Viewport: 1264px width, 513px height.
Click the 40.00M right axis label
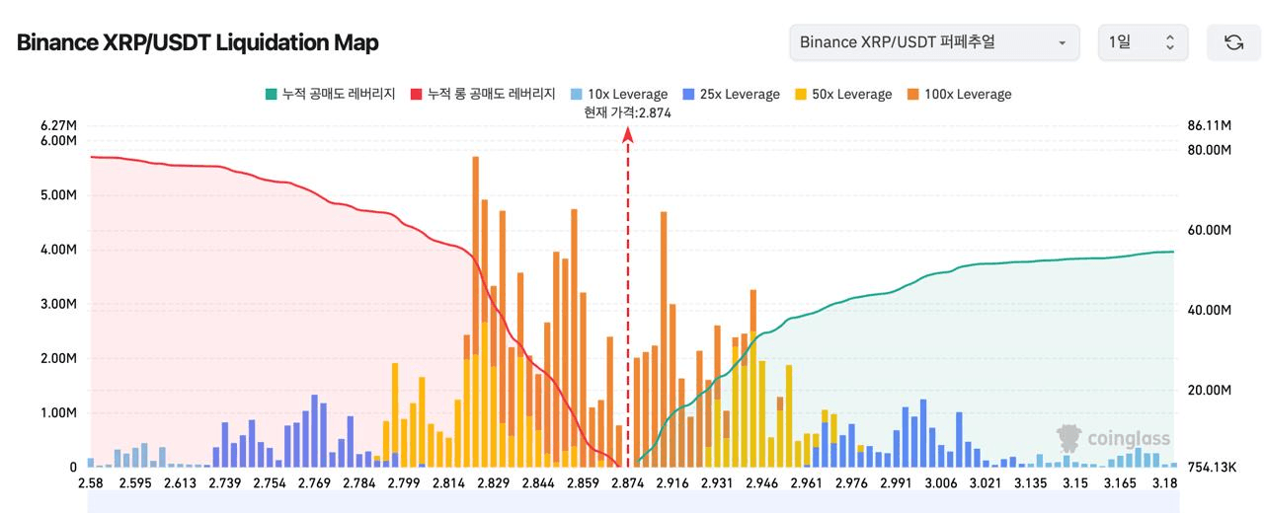[1209, 310]
